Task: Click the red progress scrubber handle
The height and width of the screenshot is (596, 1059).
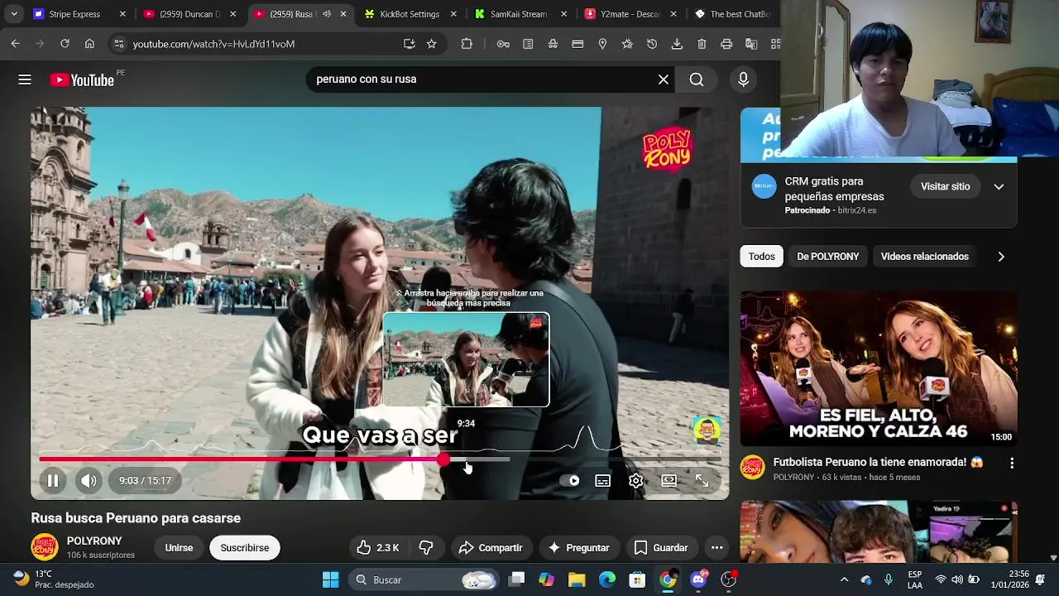Action: (444, 459)
